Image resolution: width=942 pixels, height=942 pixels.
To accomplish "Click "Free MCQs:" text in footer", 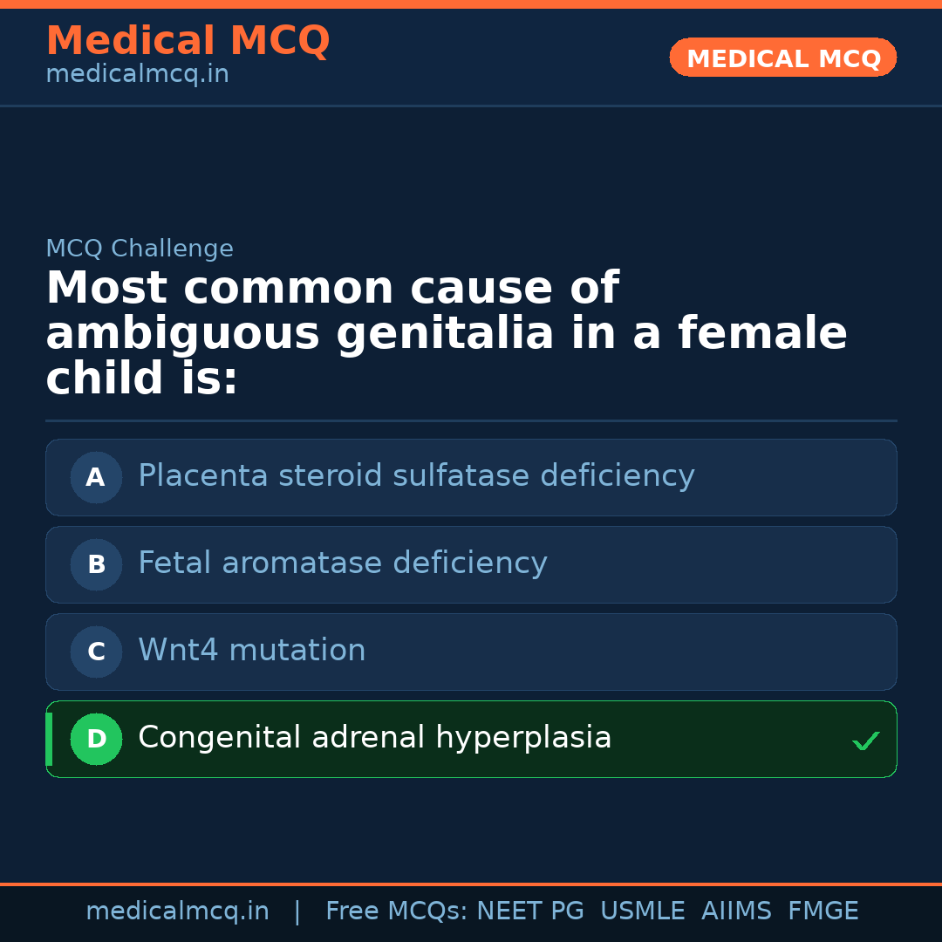I will (396, 911).
